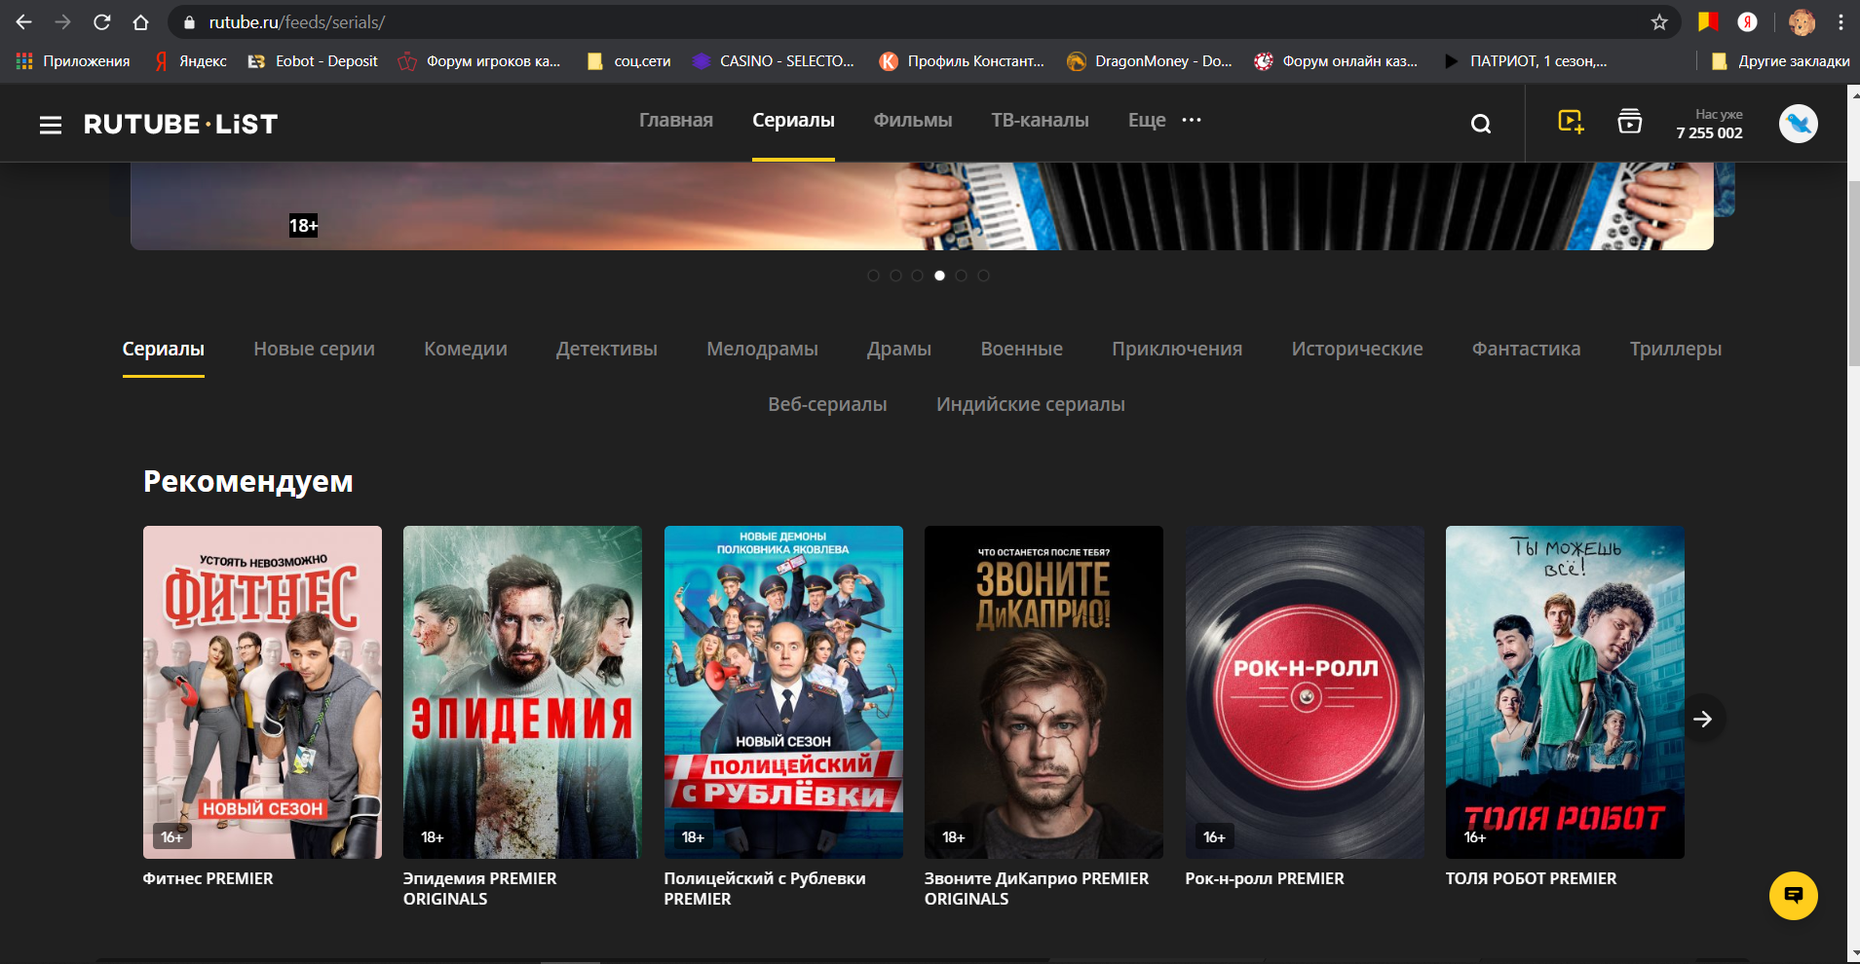Filter by Мелодрамы genre

point(762,349)
